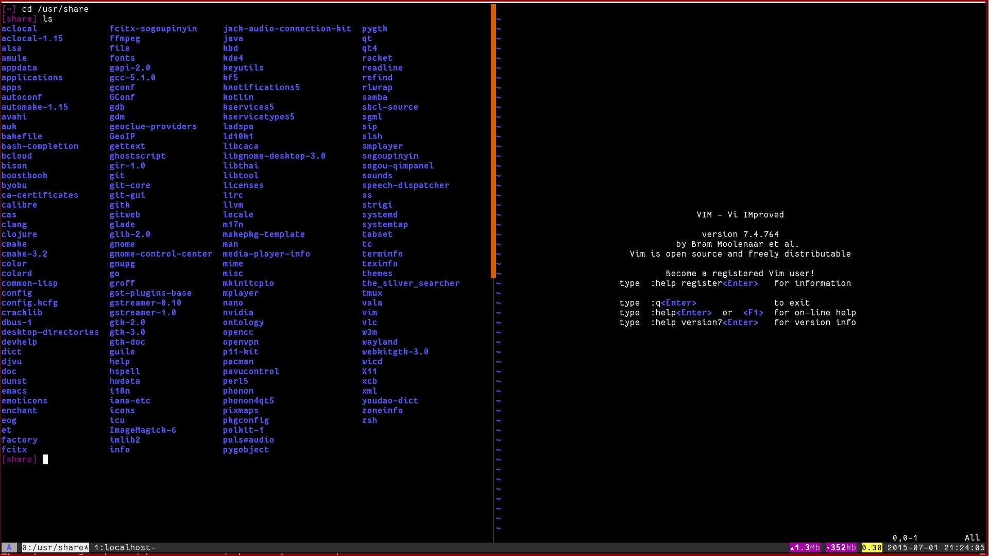989x556 pixels.
Task: Click the 'clojure' directory entry
Action: click(x=19, y=234)
